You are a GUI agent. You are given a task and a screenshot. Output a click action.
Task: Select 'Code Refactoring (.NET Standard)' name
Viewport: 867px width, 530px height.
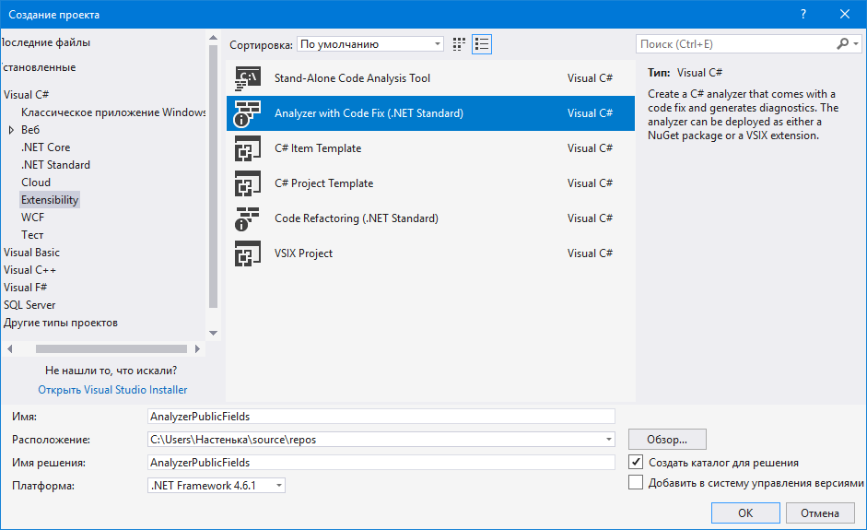click(x=357, y=218)
